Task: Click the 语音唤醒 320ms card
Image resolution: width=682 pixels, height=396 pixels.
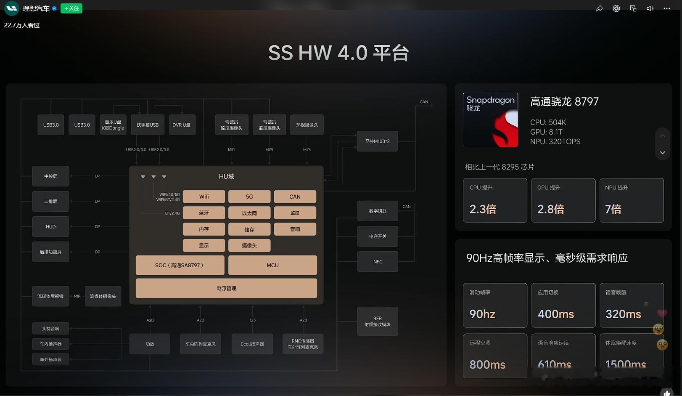Action: pyautogui.click(x=632, y=306)
